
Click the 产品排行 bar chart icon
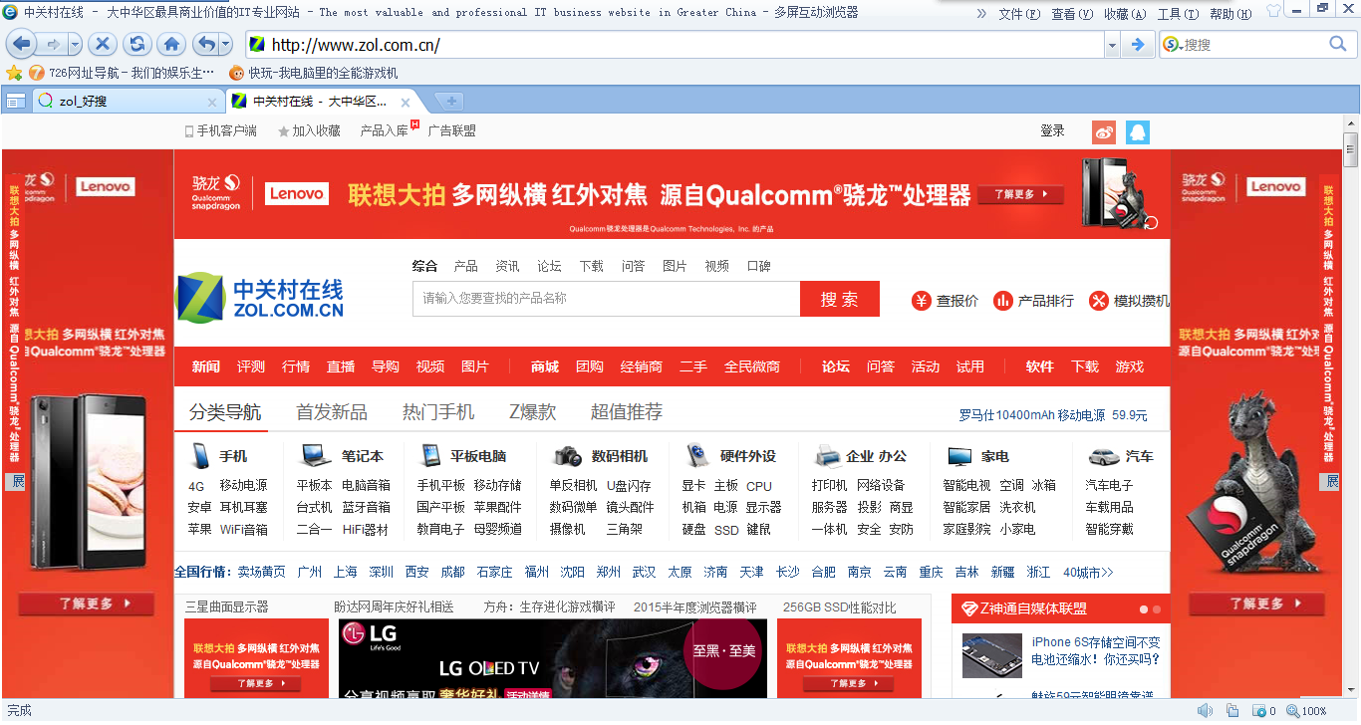1003,300
